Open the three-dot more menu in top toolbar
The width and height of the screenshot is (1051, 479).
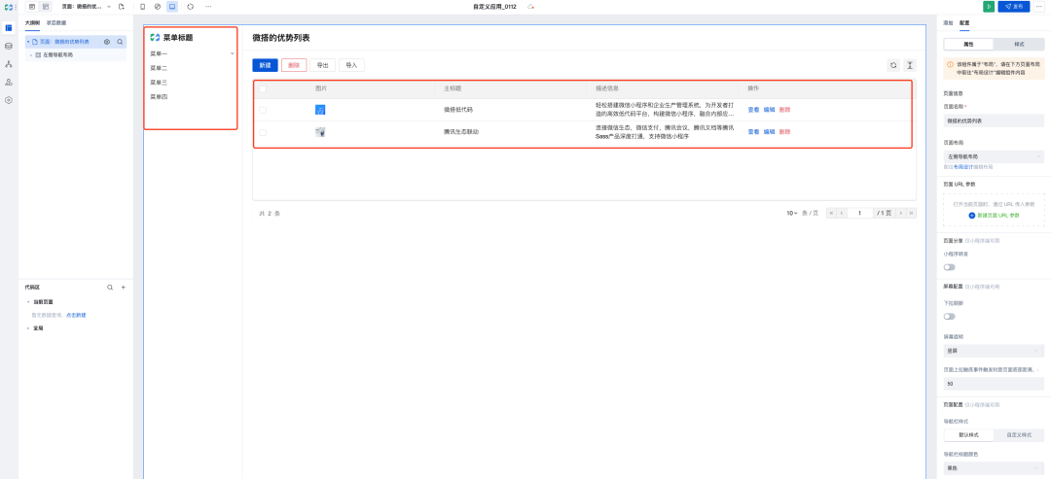pyautogui.click(x=208, y=6)
